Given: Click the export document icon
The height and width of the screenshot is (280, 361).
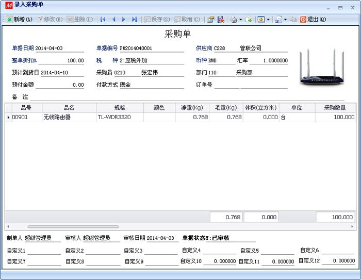Looking at the screenshot, I should pyautogui.click(x=249, y=20).
